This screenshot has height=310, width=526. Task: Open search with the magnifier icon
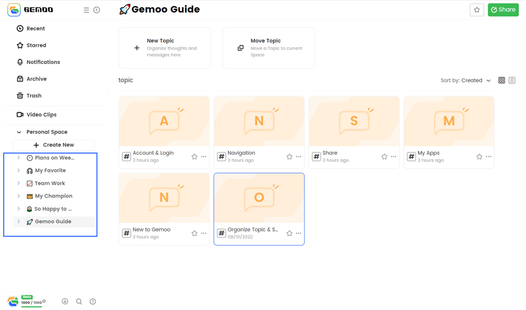click(79, 301)
